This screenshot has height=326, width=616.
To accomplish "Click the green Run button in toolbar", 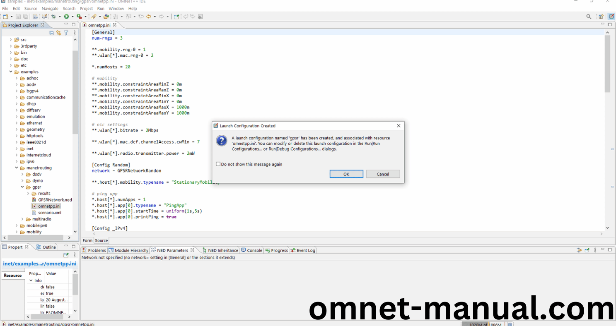I will tap(66, 17).
